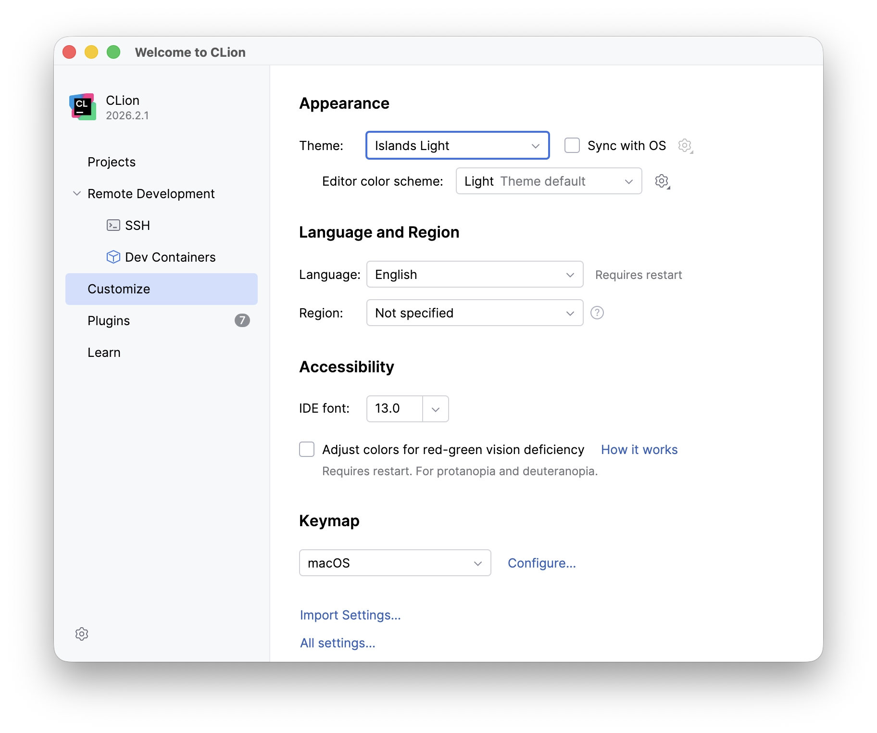Click the Keymap section heading
This screenshot has height=733, width=877.
[x=329, y=521]
